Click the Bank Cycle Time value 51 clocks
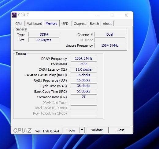159x149 pixels. pos(84,91)
